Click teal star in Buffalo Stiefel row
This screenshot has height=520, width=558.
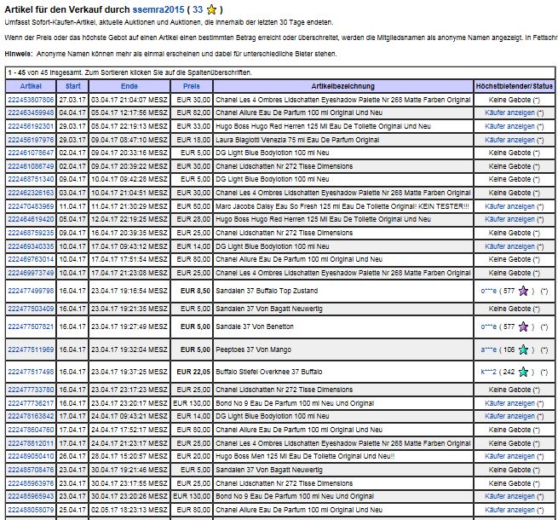click(523, 372)
